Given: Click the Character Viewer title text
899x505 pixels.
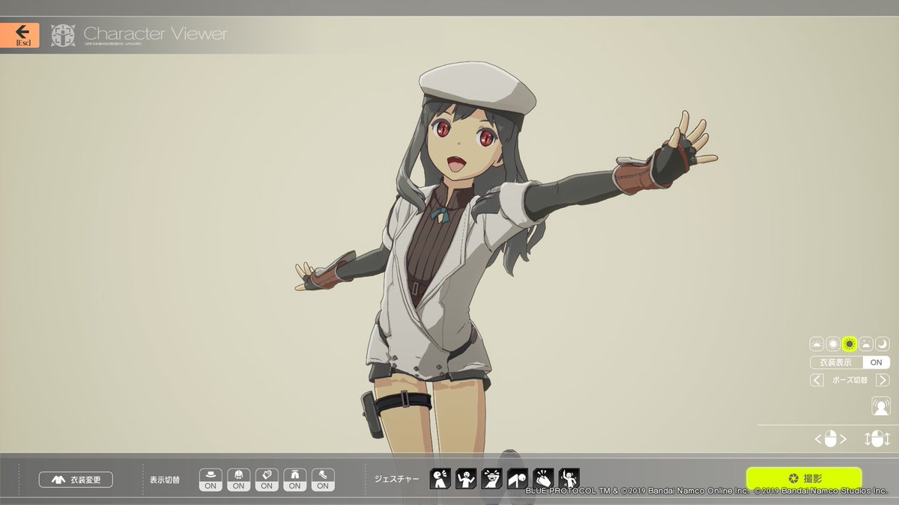Looking at the screenshot, I should pos(155,34).
